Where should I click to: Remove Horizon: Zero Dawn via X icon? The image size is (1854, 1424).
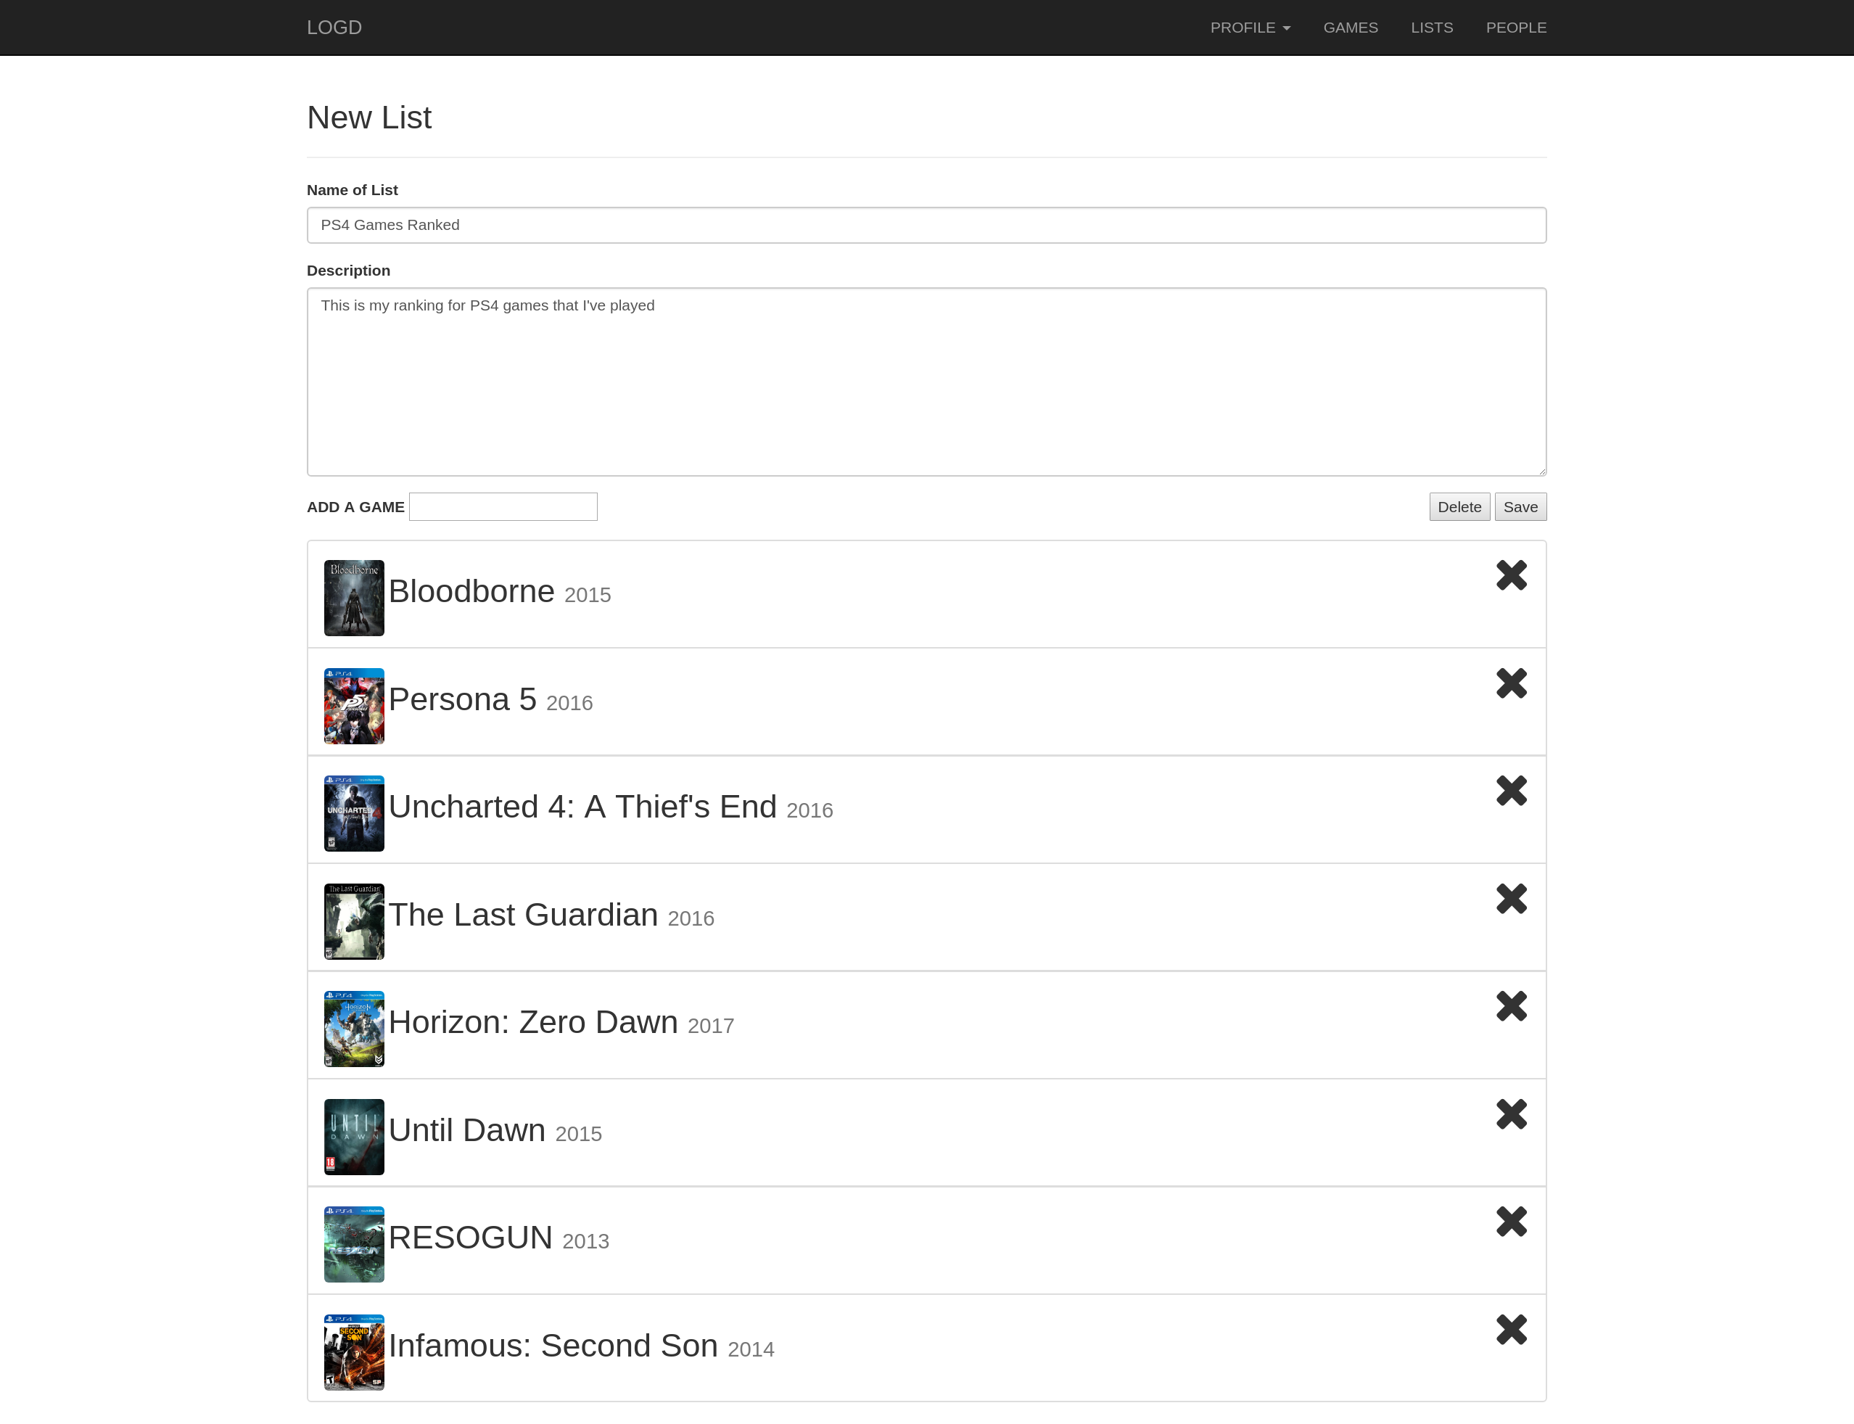pos(1511,1006)
